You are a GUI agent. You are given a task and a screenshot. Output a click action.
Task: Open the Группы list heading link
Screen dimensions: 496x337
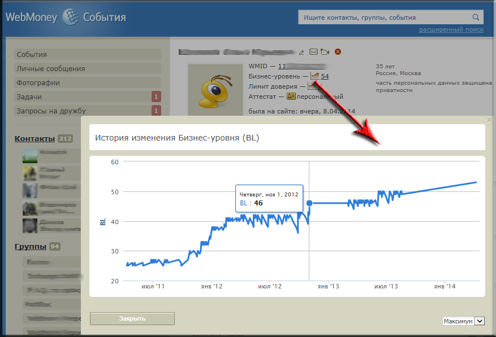pyautogui.click(x=31, y=246)
